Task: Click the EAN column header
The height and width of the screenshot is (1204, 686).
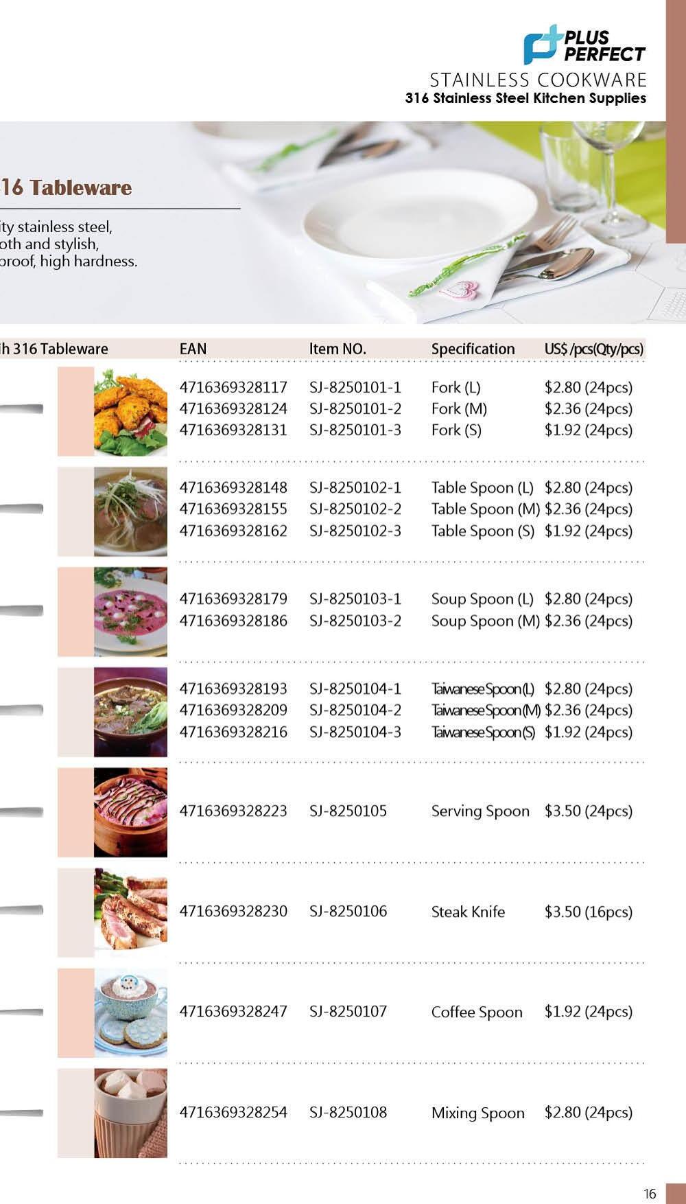Action: coord(193,349)
